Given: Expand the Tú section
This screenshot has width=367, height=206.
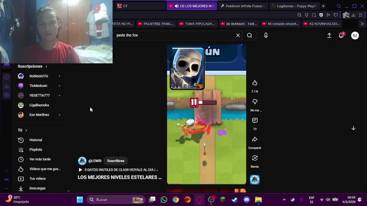Looking at the screenshot, I should pyautogui.click(x=22, y=130).
